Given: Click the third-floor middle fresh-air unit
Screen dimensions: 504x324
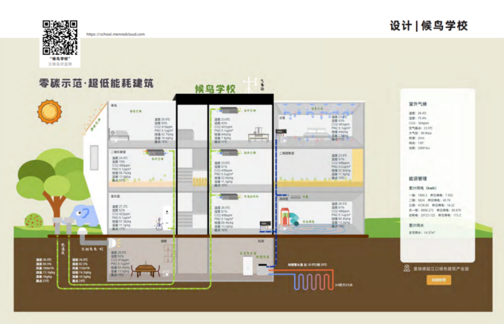Looking at the screenshot, I should [229, 110].
